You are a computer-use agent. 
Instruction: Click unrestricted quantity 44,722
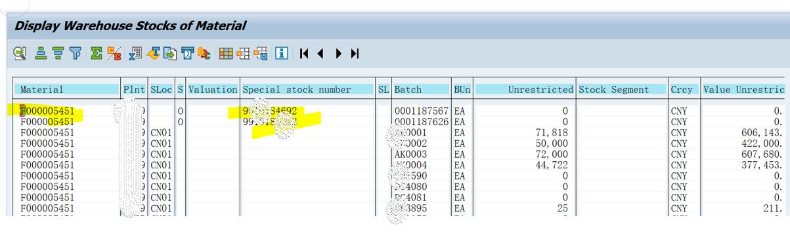point(551,165)
